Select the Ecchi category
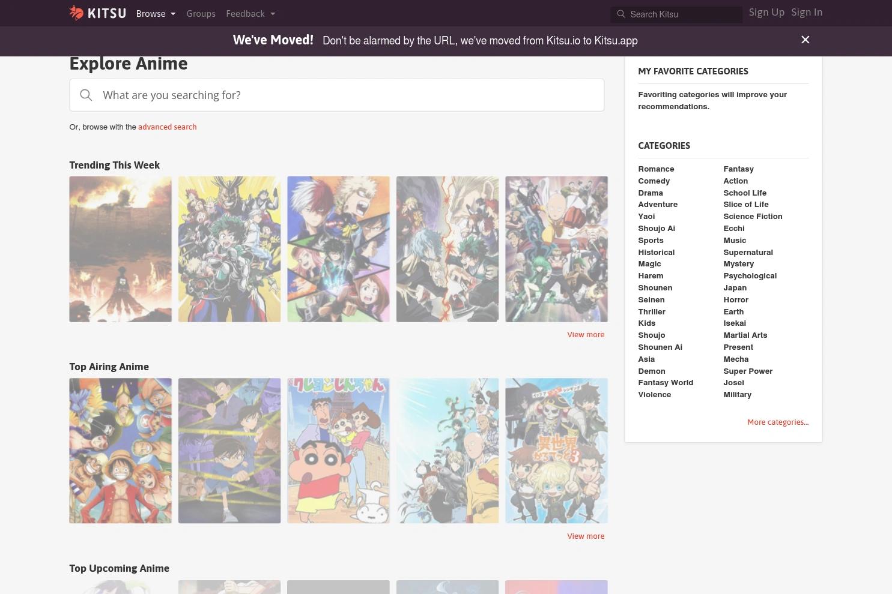The image size is (892, 594). [x=734, y=228]
